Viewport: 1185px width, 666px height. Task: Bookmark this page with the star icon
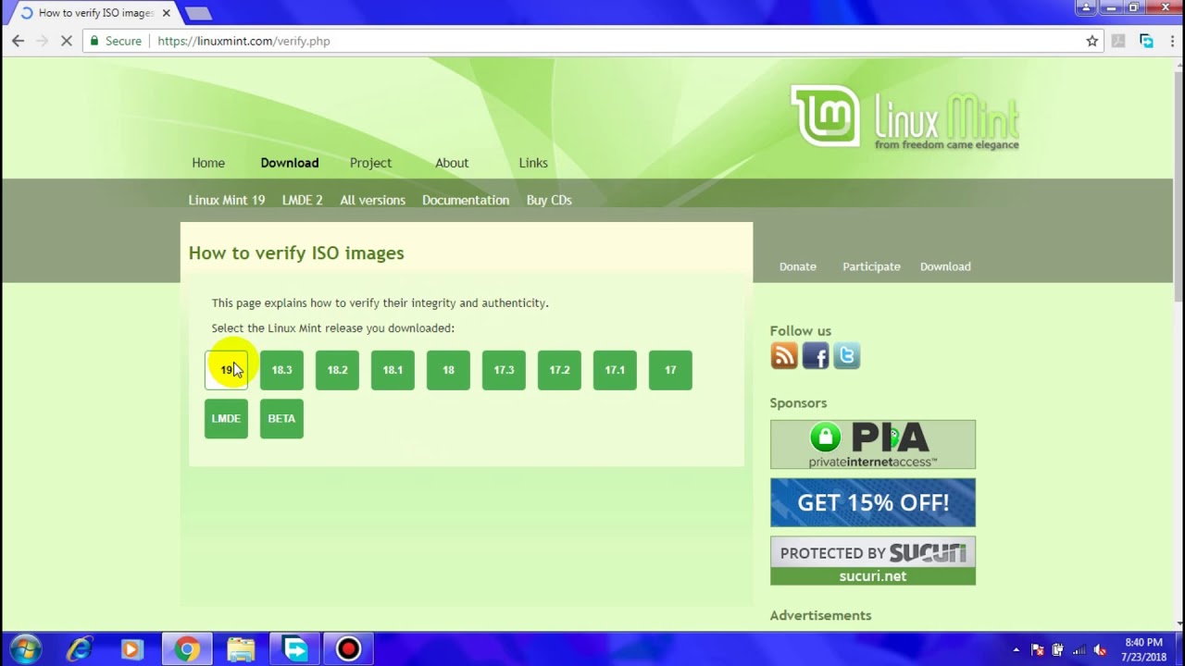pos(1092,41)
